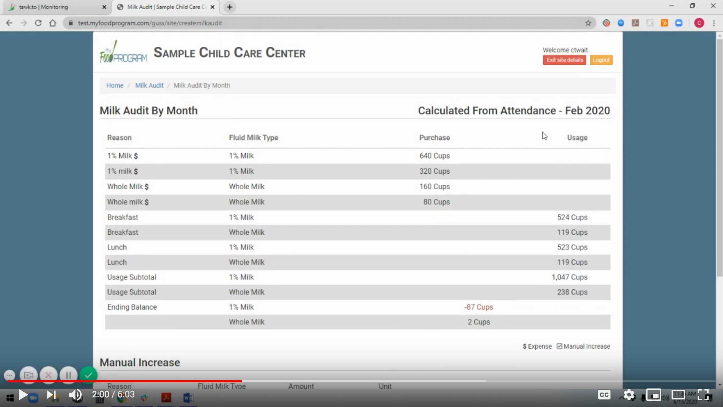Screen dimensions: 723x407
Task: Click the red '-87 Cups' ending balance
Action: (478, 307)
